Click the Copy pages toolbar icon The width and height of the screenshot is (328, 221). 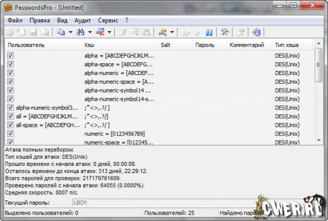pos(61,32)
